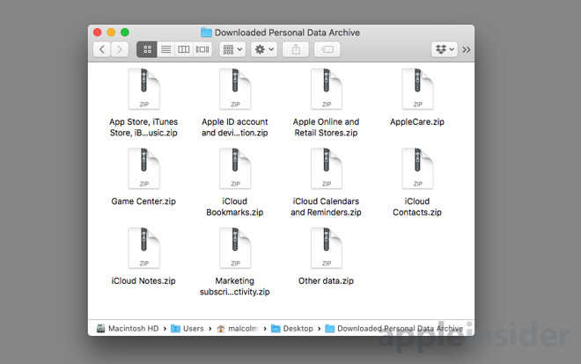Show hidden toolbar items via double chevron
581x364 pixels.
coord(467,49)
